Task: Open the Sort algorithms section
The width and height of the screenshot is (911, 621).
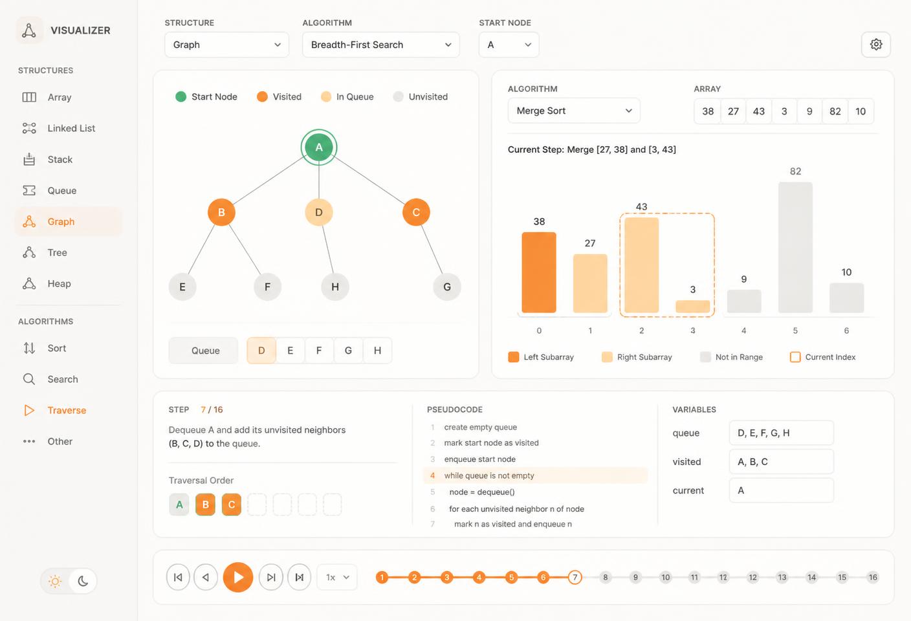Action: 68,348
